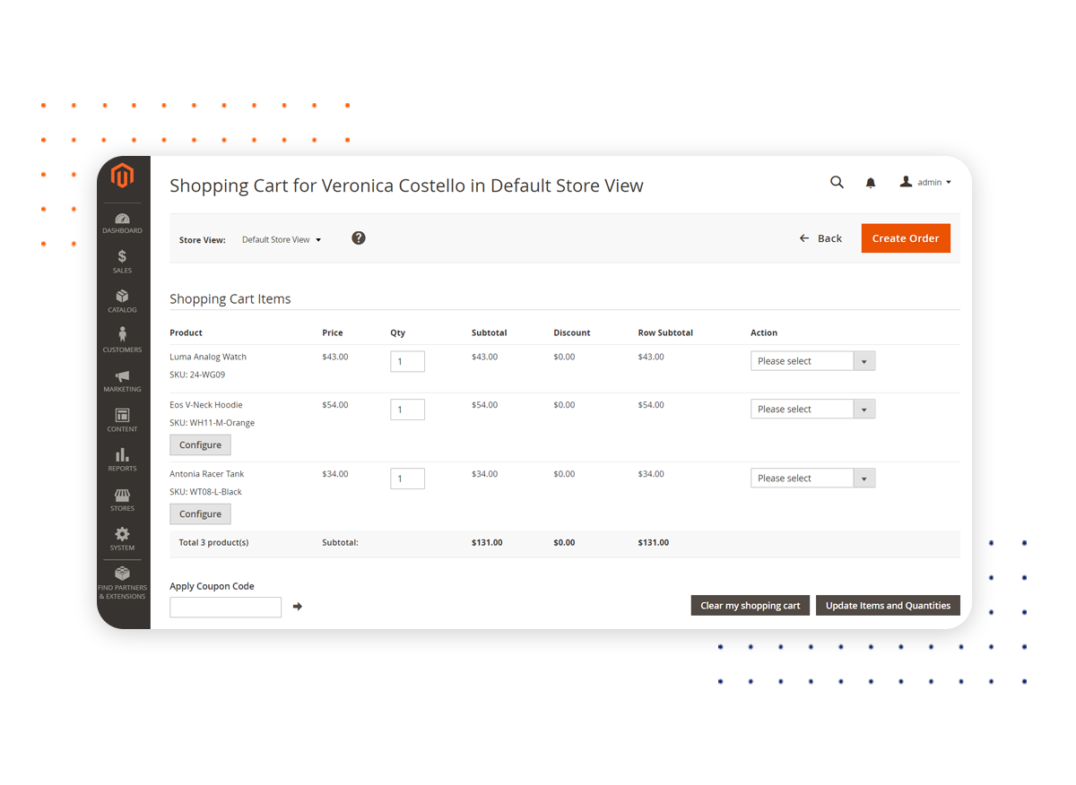The width and height of the screenshot is (1076, 785).
Task: Click the Discount column header
Action: (x=572, y=332)
